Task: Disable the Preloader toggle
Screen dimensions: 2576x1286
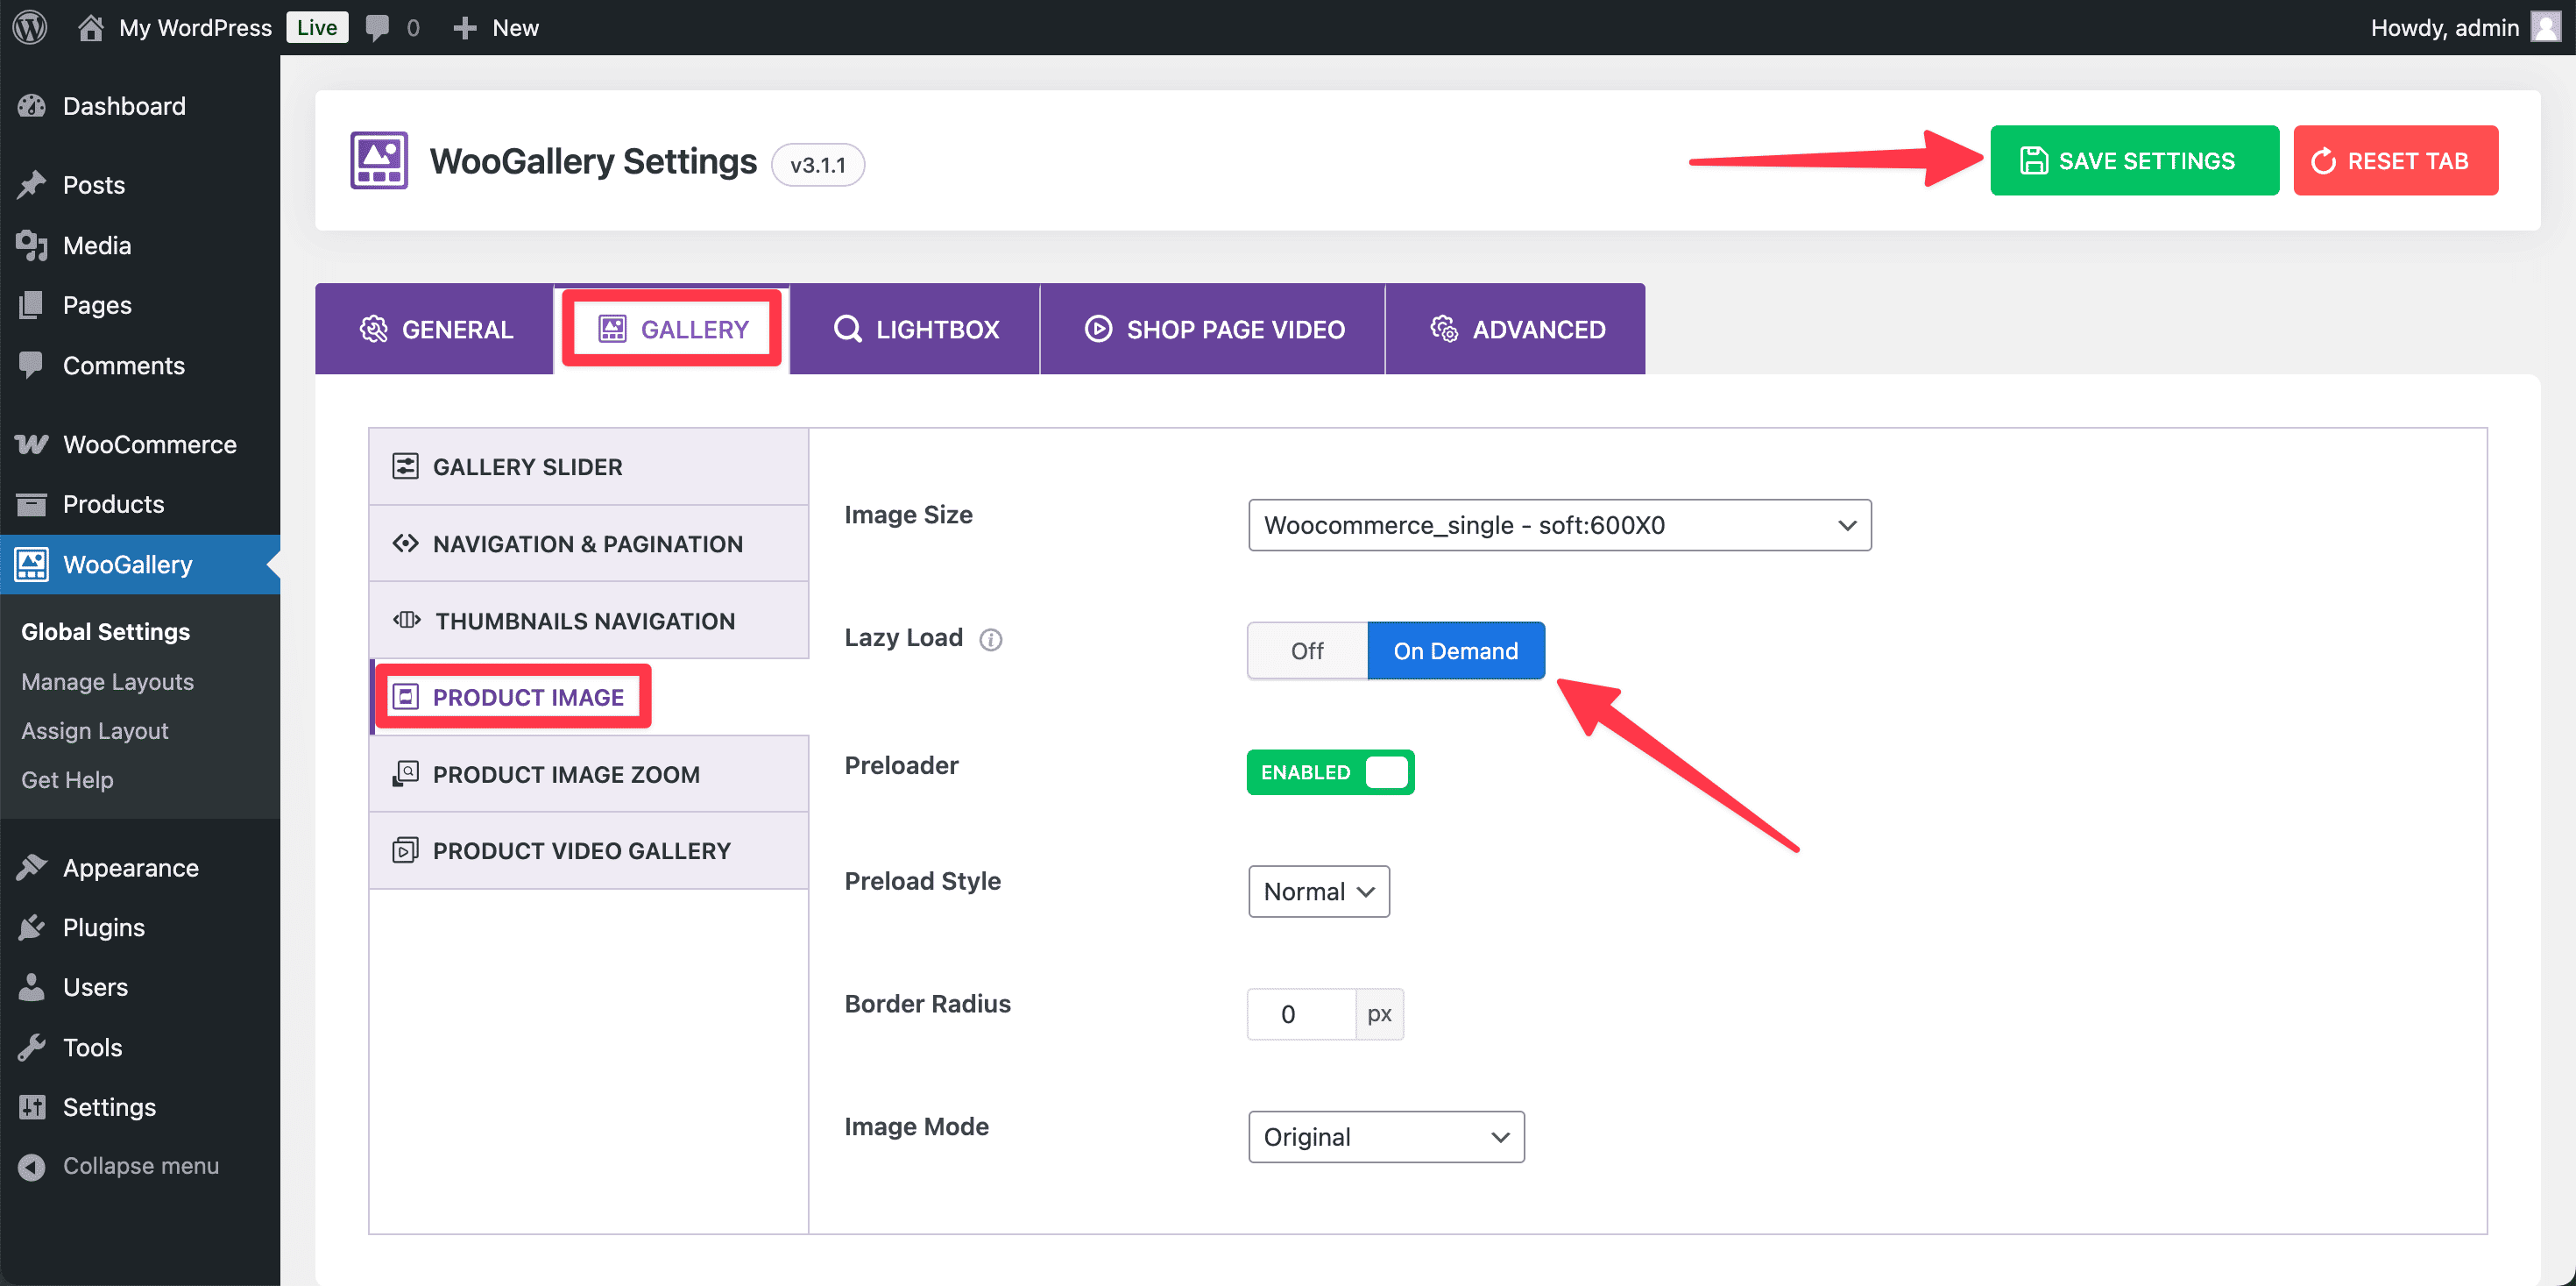Action: click(1330, 772)
